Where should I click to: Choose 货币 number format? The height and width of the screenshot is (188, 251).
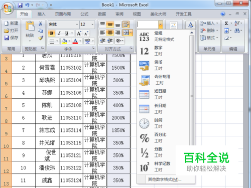pyautogui.click(x=163, y=65)
